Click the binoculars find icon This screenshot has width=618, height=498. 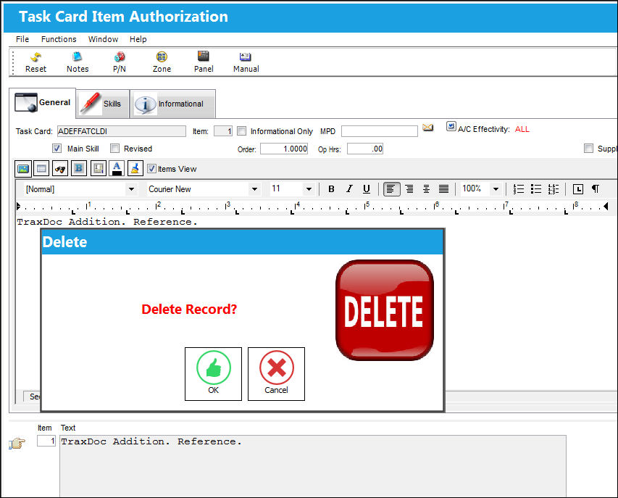point(60,169)
